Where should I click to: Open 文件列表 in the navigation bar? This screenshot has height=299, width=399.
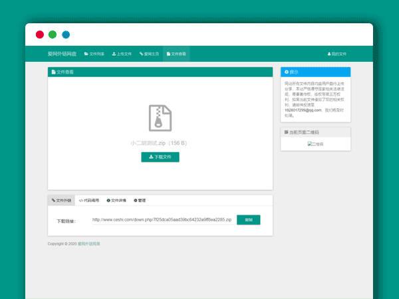coord(94,53)
